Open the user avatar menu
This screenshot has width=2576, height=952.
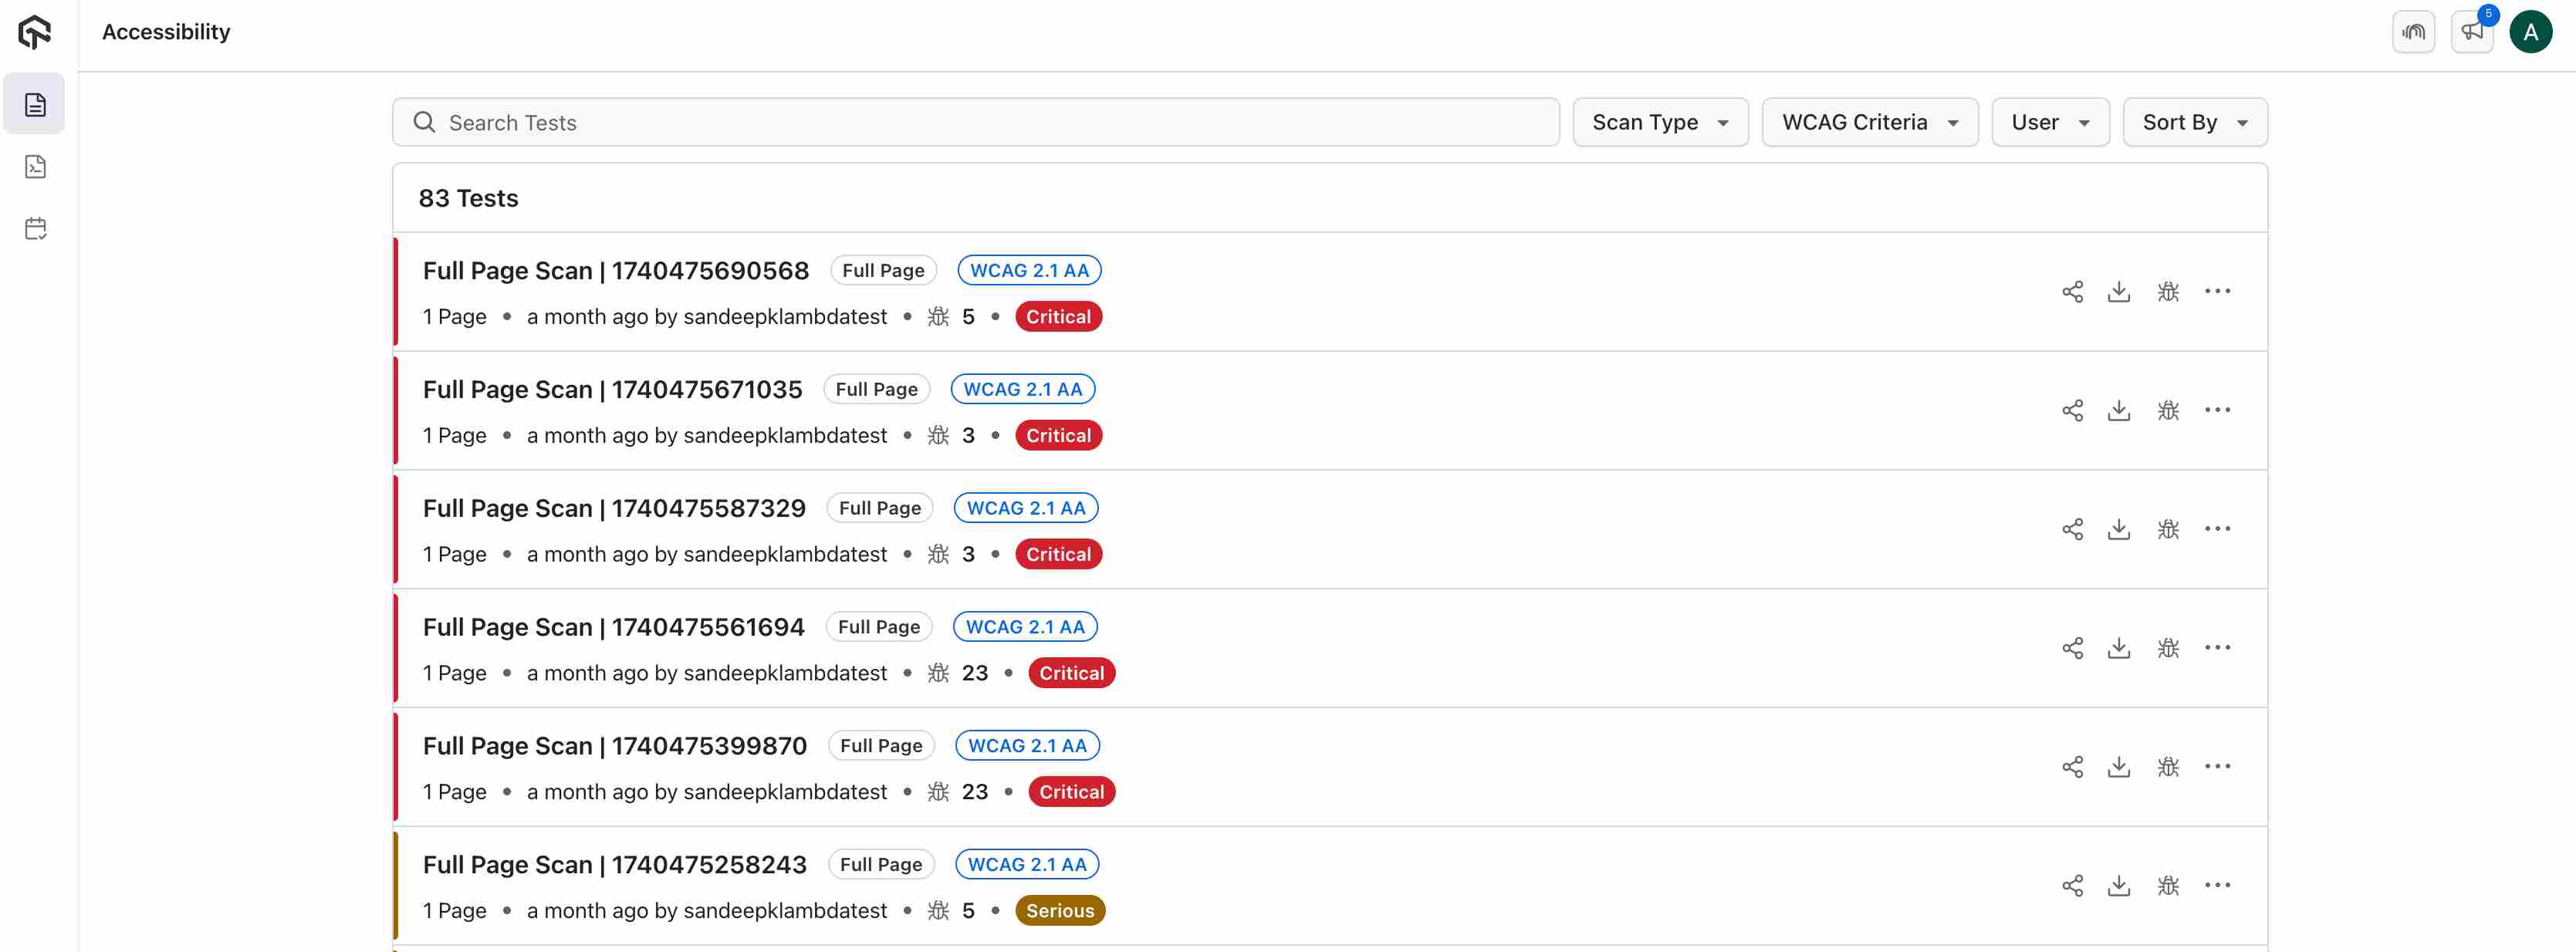click(x=2530, y=32)
